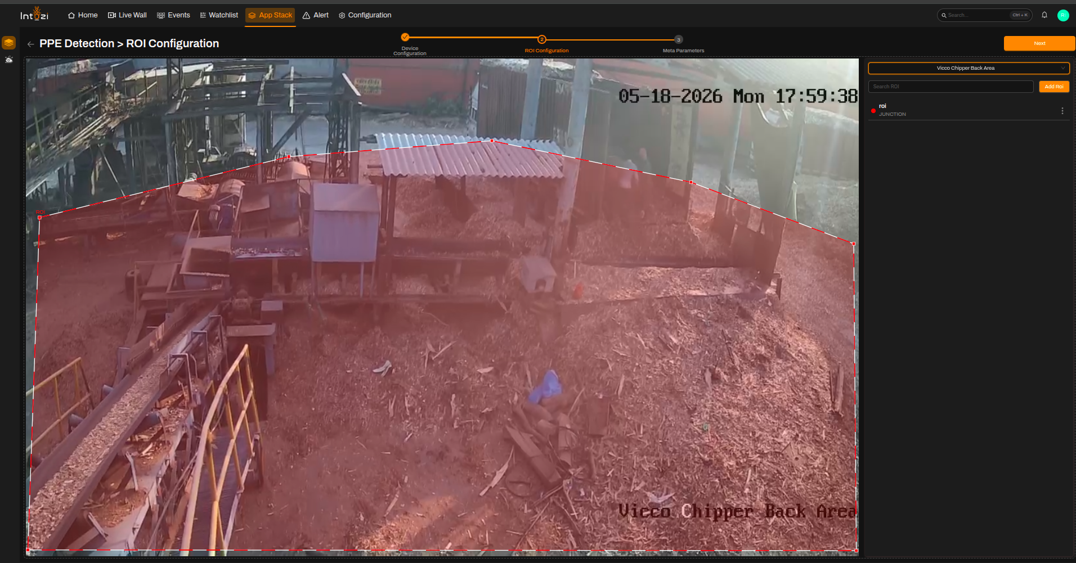The image size is (1076, 563).
Task: Open three-dot menu for roi entry
Action: pyautogui.click(x=1062, y=111)
